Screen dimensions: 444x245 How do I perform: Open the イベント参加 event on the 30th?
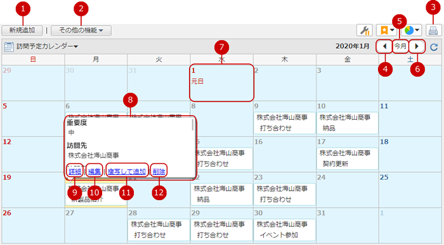[x=284, y=230]
